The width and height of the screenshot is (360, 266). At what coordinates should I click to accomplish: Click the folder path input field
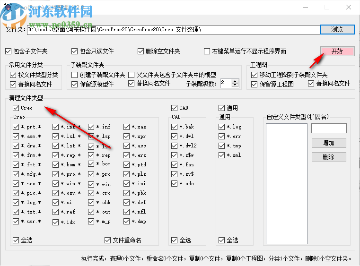173,30
